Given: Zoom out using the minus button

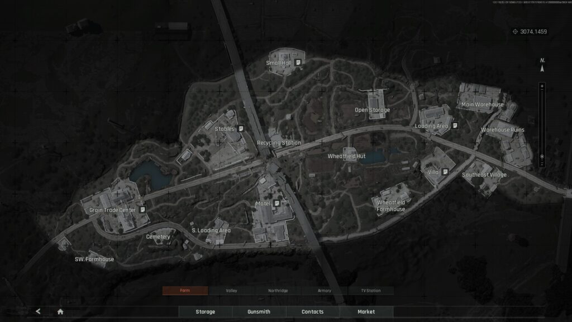Looking at the screenshot, I should coord(542,164).
